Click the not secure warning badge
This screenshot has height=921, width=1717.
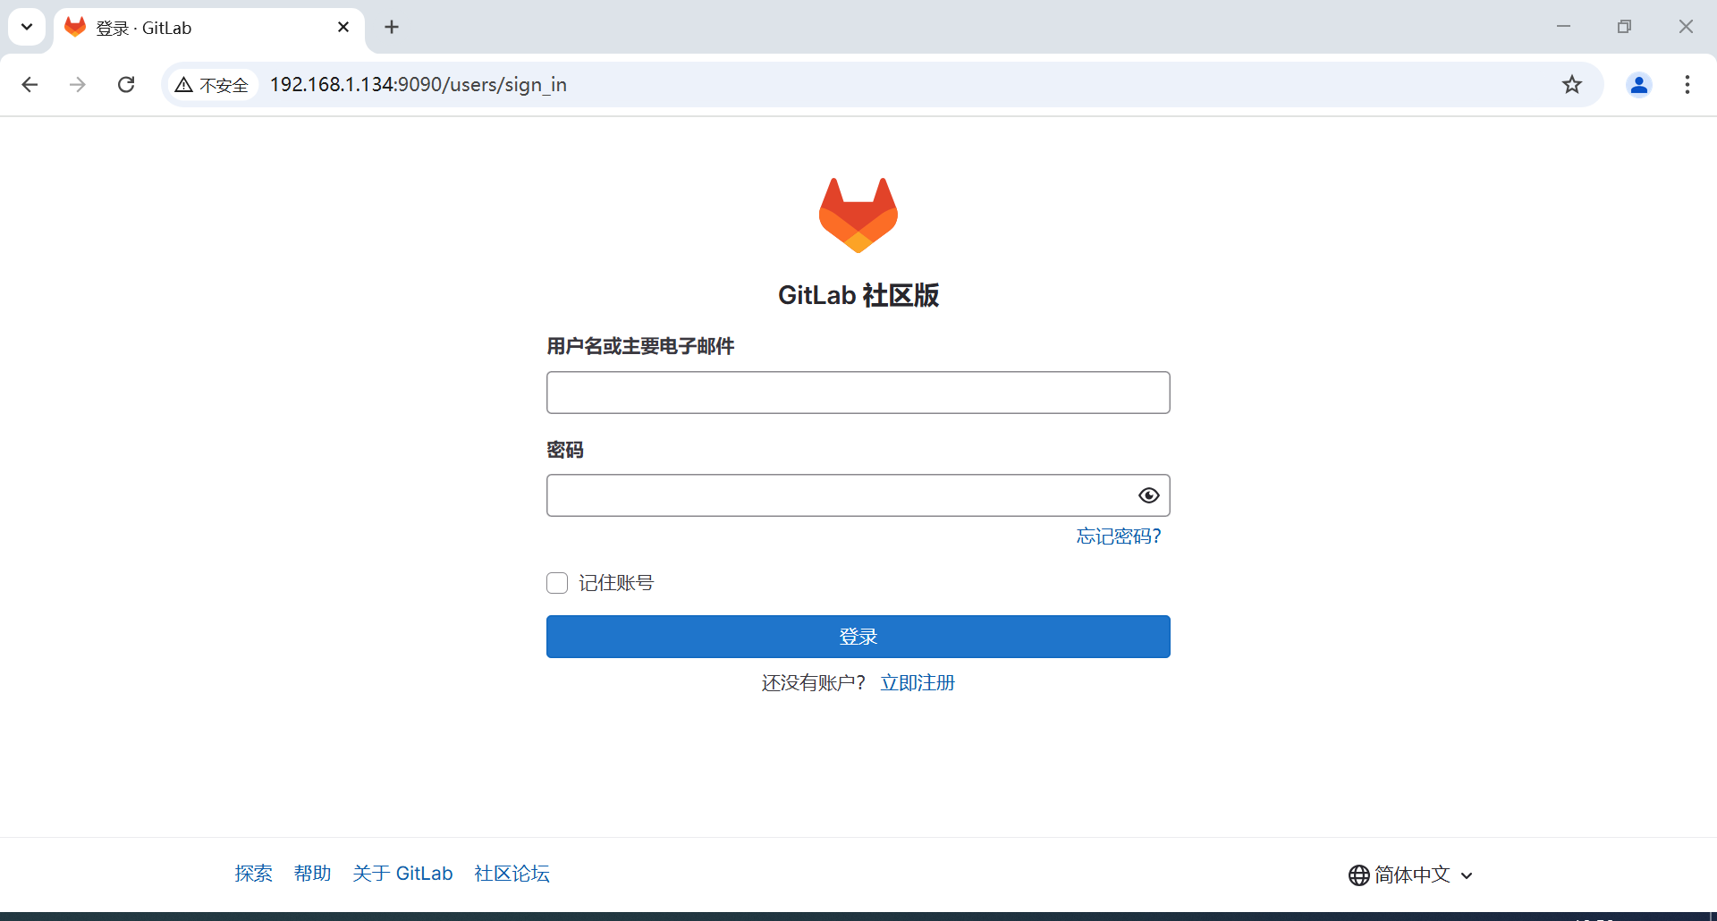pyautogui.click(x=212, y=84)
